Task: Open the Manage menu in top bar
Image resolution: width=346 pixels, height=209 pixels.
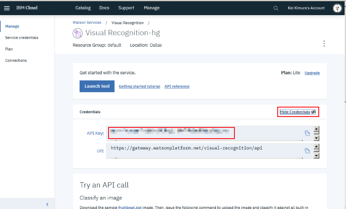Action: tap(152, 8)
